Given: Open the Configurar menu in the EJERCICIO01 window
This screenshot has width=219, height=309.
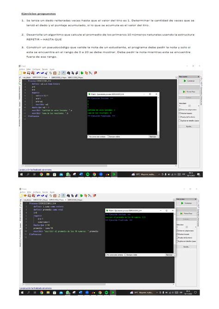Looking at the screenshot, I should tap(36, 69).
